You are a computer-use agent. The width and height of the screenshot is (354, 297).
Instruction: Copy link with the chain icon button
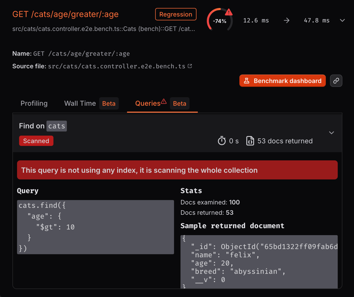pyautogui.click(x=336, y=81)
